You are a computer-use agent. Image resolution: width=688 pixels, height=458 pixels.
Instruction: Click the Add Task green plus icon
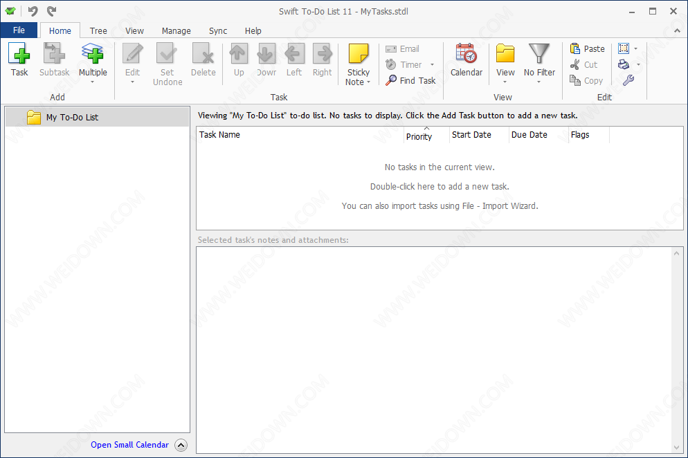click(x=19, y=53)
